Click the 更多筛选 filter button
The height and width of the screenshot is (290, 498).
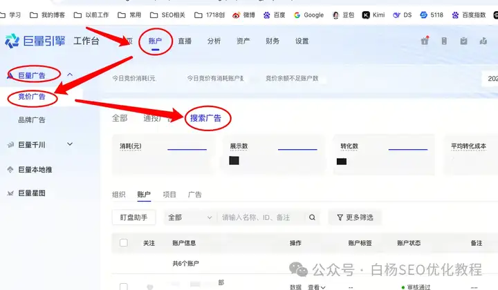355,217
